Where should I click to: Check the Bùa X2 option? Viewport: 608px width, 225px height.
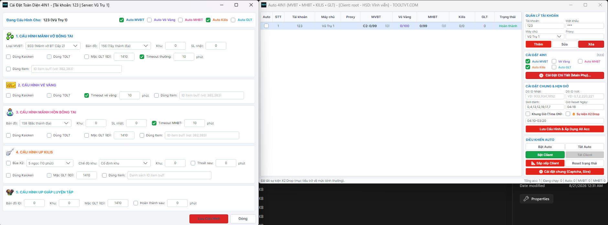(x=8, y=163)
